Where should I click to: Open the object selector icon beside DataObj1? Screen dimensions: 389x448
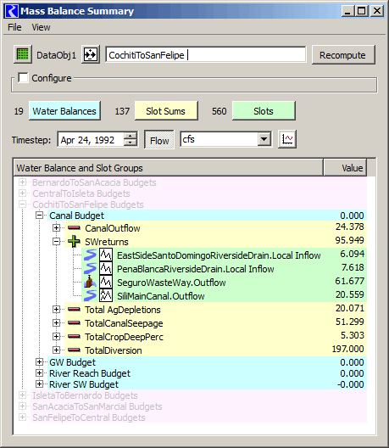[91, 54]
